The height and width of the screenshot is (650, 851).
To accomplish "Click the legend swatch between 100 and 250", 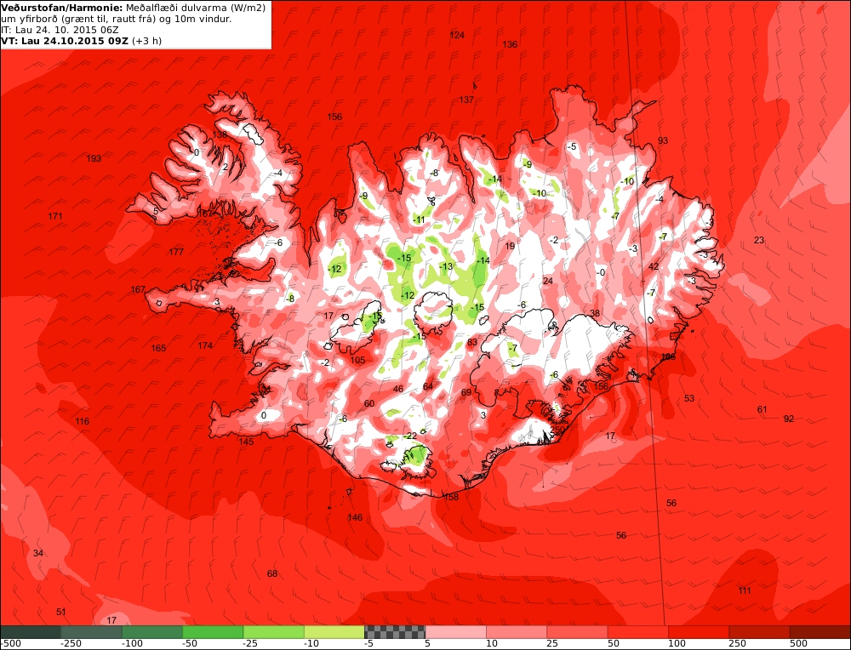I will tap(699, 631).
